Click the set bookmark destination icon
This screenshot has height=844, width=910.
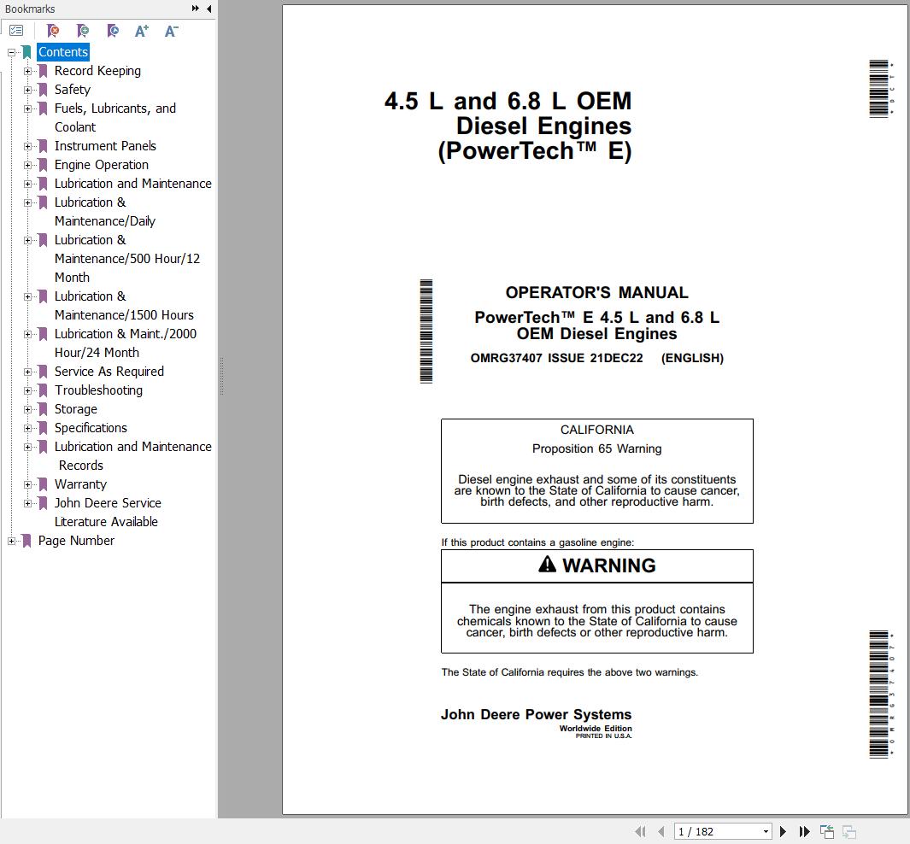113,31
